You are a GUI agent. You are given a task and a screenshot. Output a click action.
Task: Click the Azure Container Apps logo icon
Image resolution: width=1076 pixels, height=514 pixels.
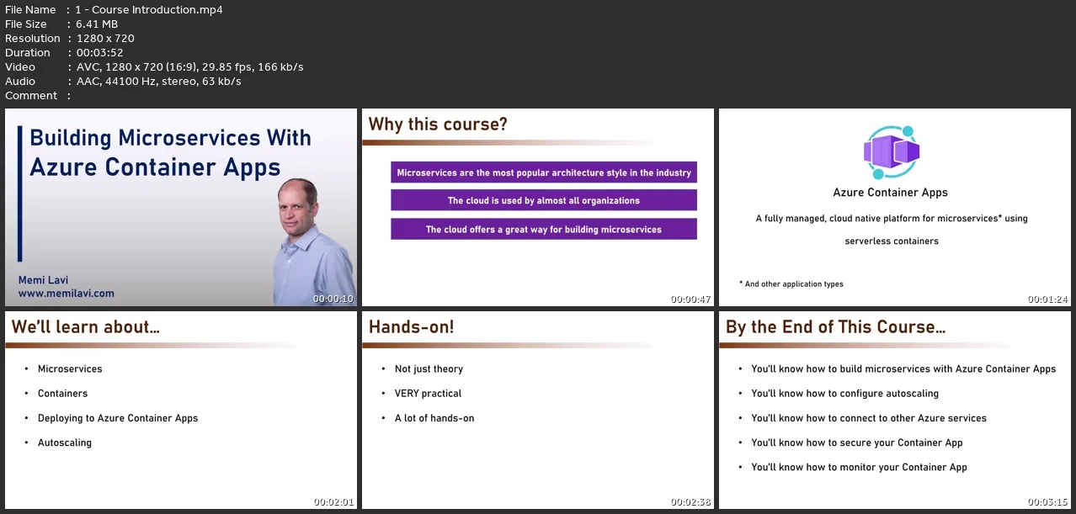pos(891,152)
